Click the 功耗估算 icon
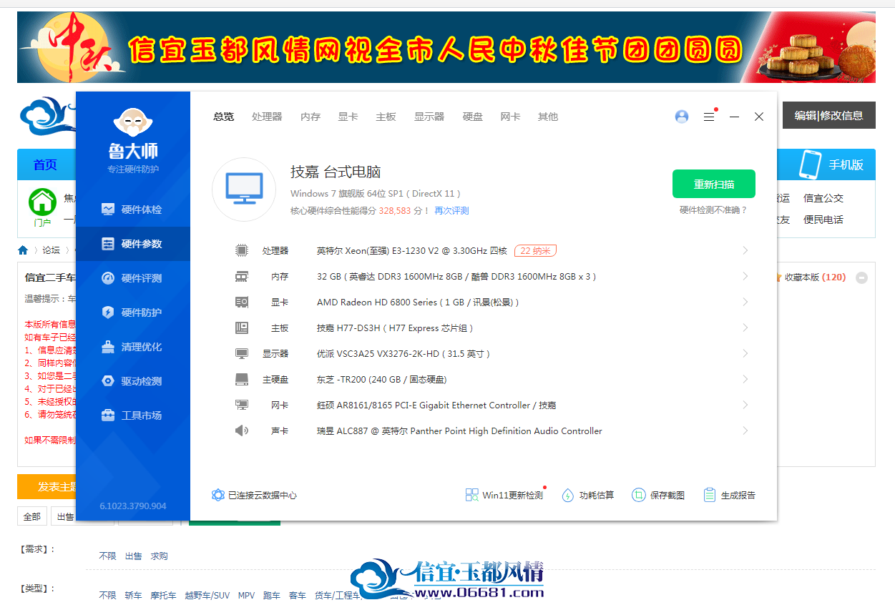The width and height of the screenshot is (895, 605). click(x=568, y=495)
